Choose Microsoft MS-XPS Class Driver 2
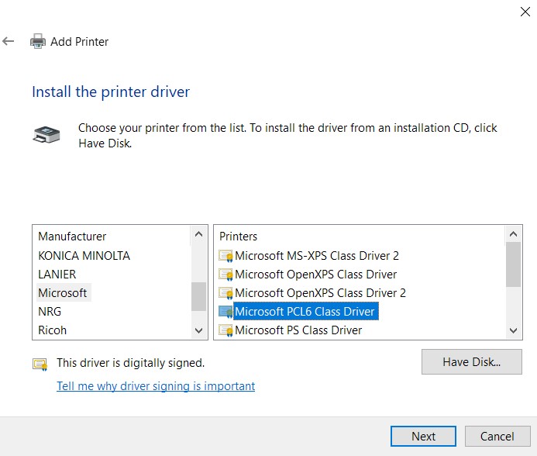The width and height of the screenshot is (537, 456). point(317,256)
